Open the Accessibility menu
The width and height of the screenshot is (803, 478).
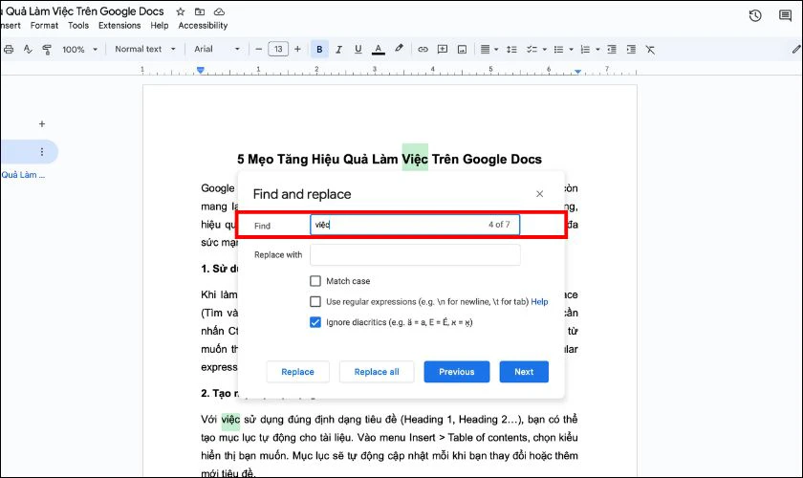click(x=203, y=25)
